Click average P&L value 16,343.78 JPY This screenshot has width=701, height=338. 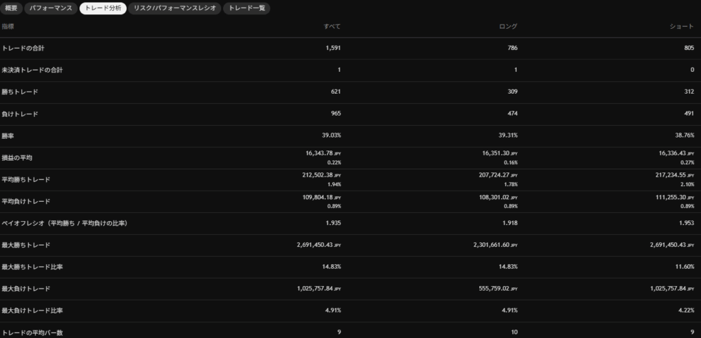click(x=323, y=153)
